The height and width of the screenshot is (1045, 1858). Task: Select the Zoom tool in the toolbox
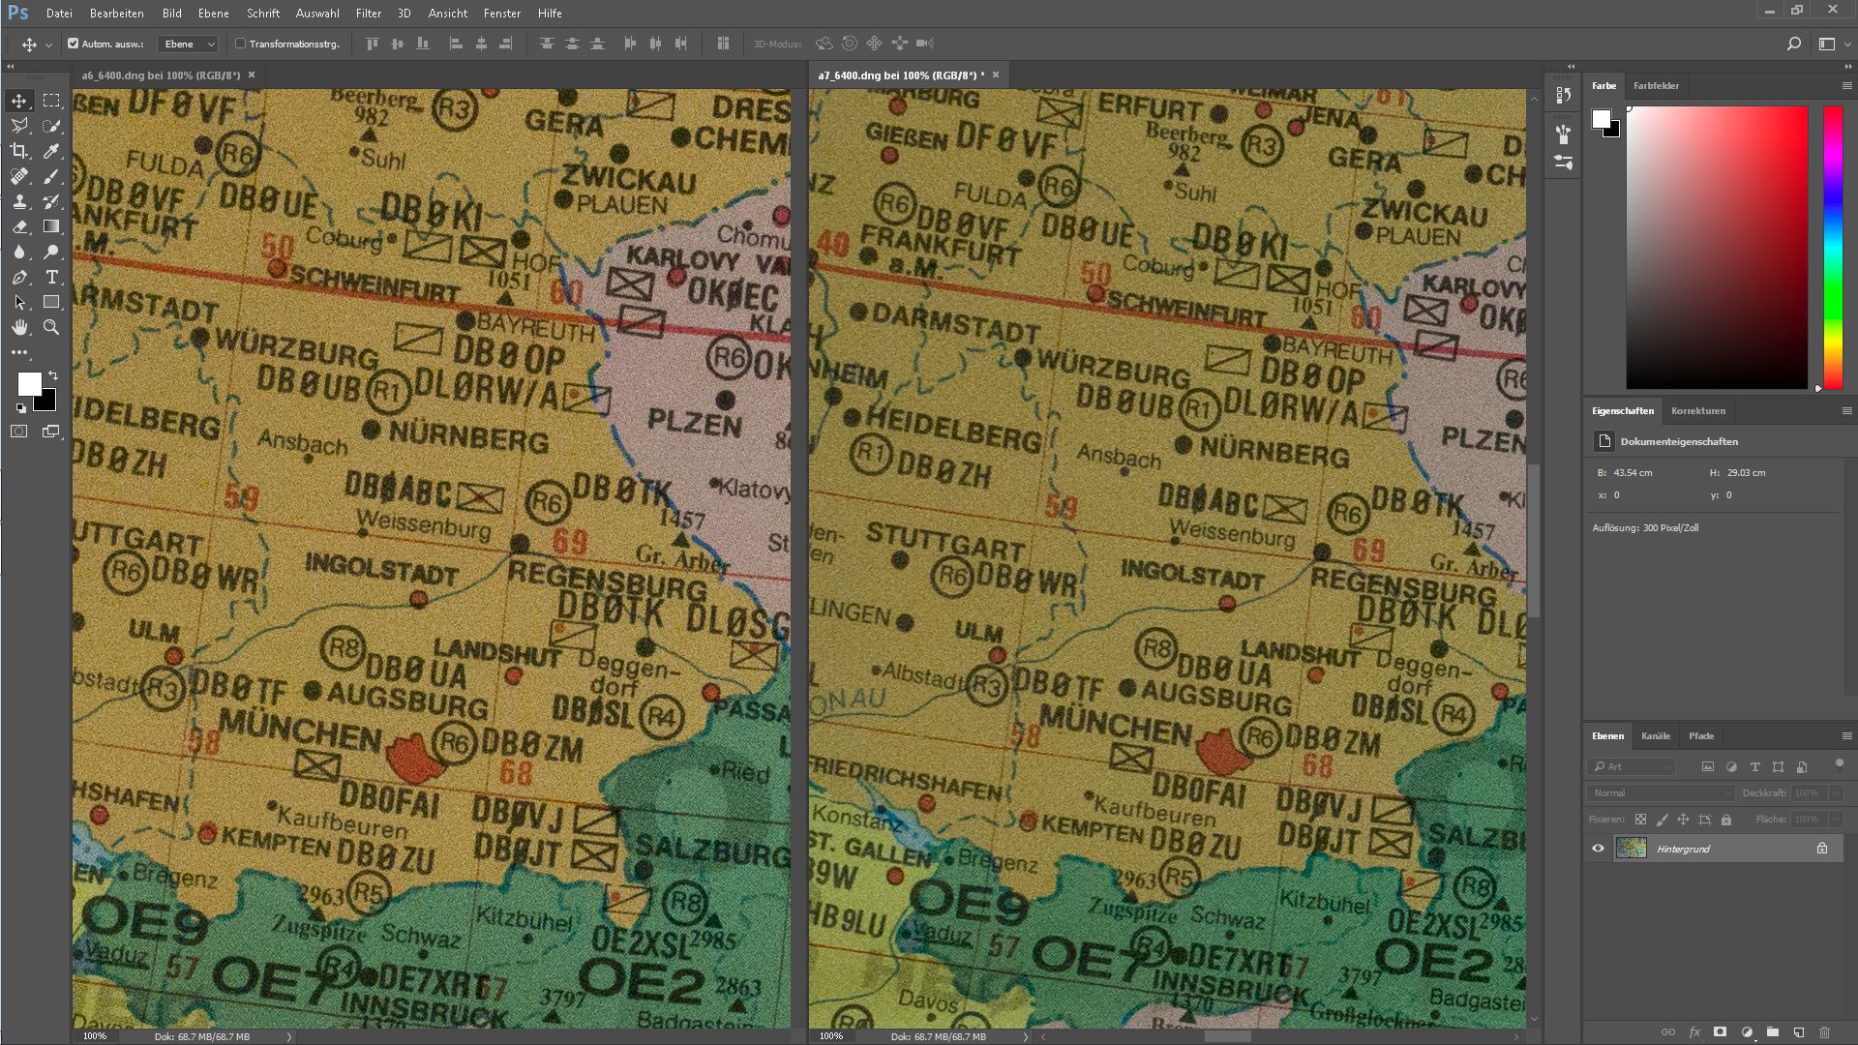click(51, 327)
